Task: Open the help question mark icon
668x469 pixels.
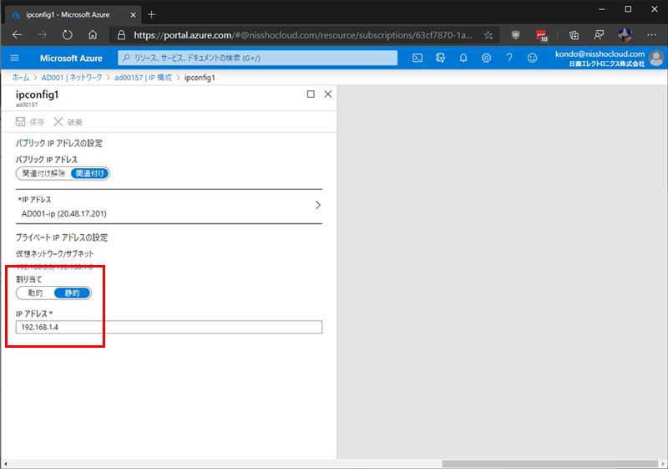Action: point(509,58)
